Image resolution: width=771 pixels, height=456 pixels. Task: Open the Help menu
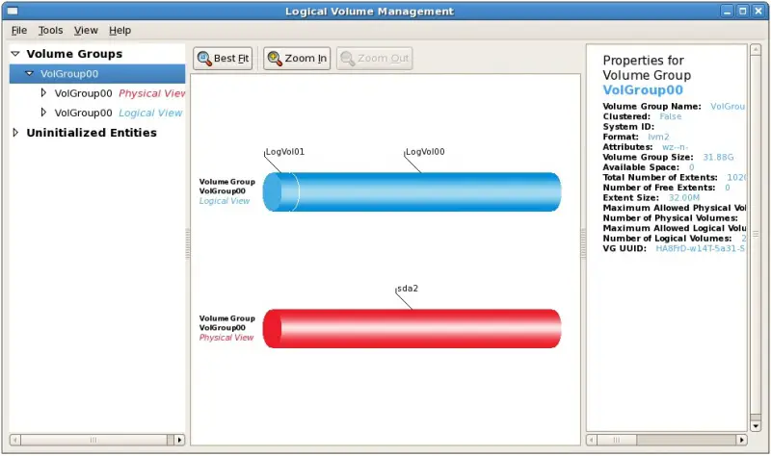coord(120,31)
